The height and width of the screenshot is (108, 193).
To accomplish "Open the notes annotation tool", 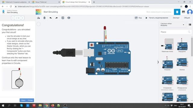I will point(63,18).
